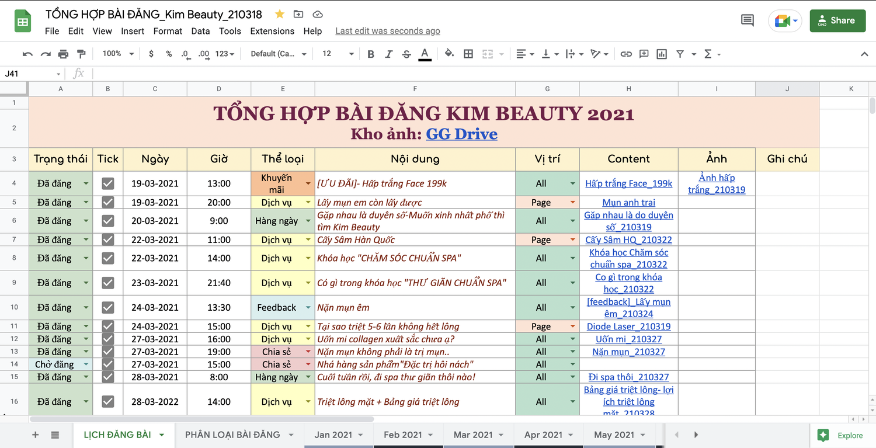The width and height of the screenshot is (876, 448).
Task: Increase decimal places icon
Action: (x=204, y=54)
